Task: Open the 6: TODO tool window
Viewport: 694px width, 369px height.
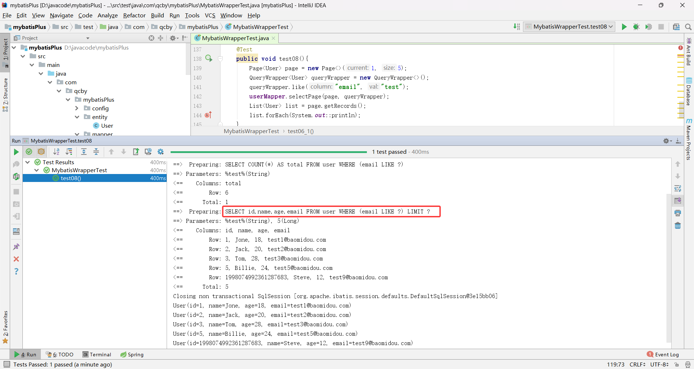Action: coord(60,355)
